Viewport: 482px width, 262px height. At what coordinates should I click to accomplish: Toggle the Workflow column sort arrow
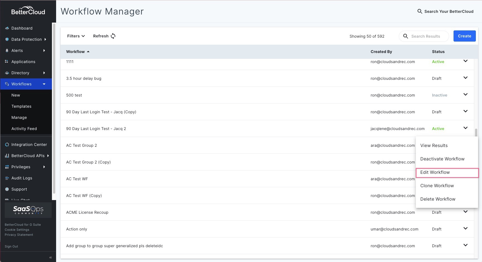(x=88, y=51)
